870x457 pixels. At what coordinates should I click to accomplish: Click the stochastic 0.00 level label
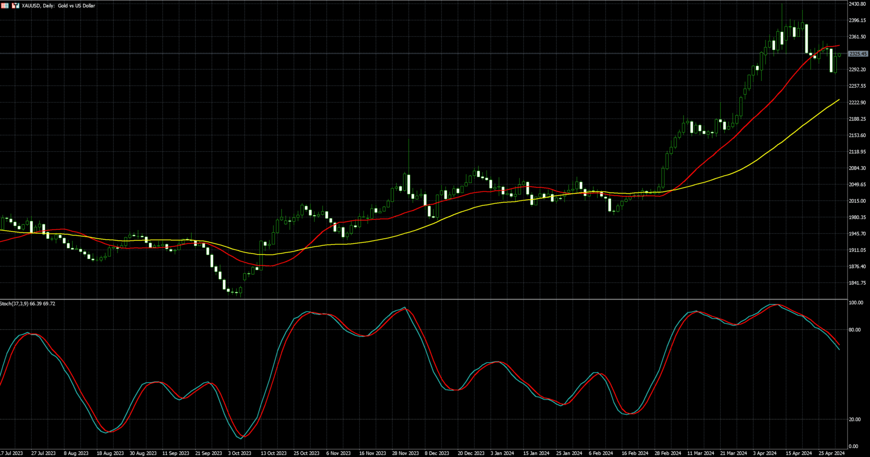coord(854,447)
